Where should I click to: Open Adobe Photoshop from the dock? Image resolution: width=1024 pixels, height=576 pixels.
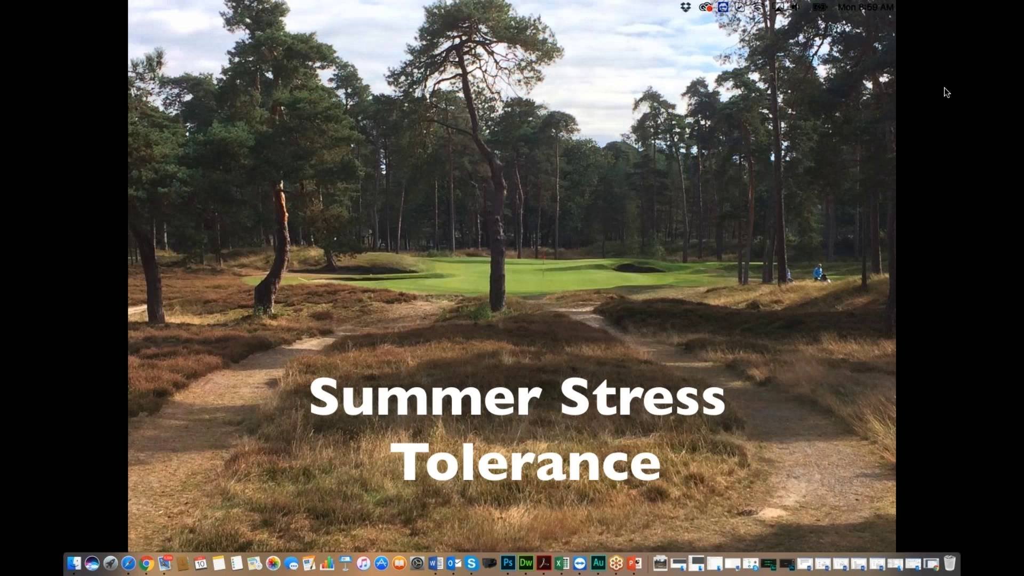[508, 563]
